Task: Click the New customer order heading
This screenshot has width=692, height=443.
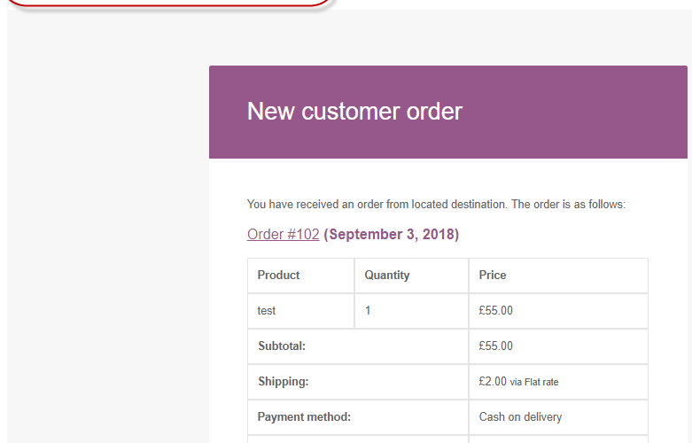Action: tap(354, 111)
